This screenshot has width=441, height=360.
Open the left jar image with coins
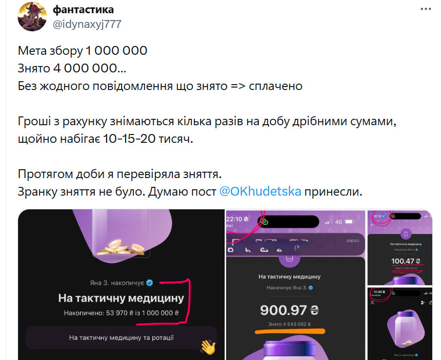[121, 285]
